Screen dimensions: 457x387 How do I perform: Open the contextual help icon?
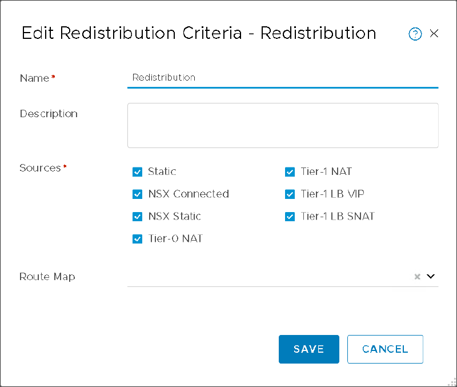tap(415, 34)
